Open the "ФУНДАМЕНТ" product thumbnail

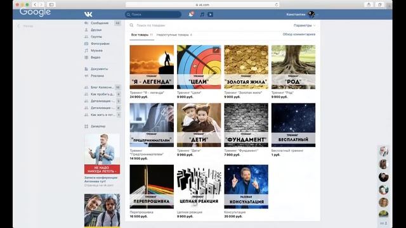246,125
